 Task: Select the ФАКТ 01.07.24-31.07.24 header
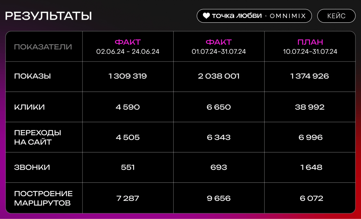[x=219, y=47]
